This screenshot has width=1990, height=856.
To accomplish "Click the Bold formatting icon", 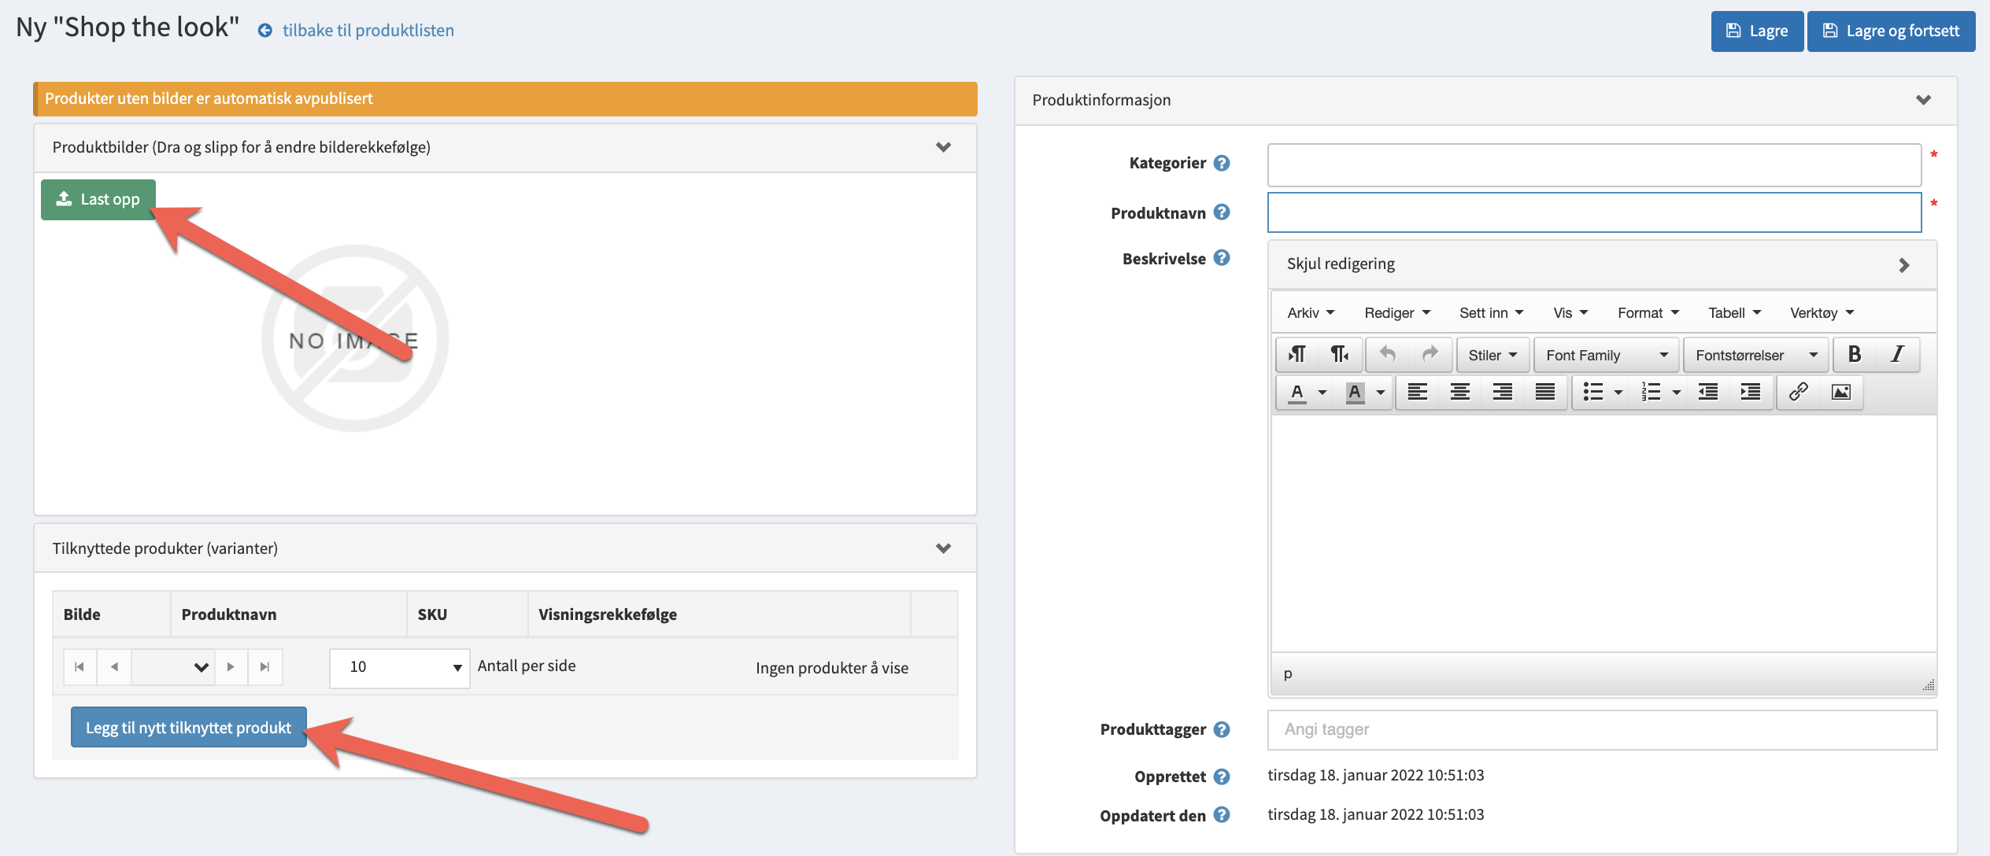I will point(1854,355).
